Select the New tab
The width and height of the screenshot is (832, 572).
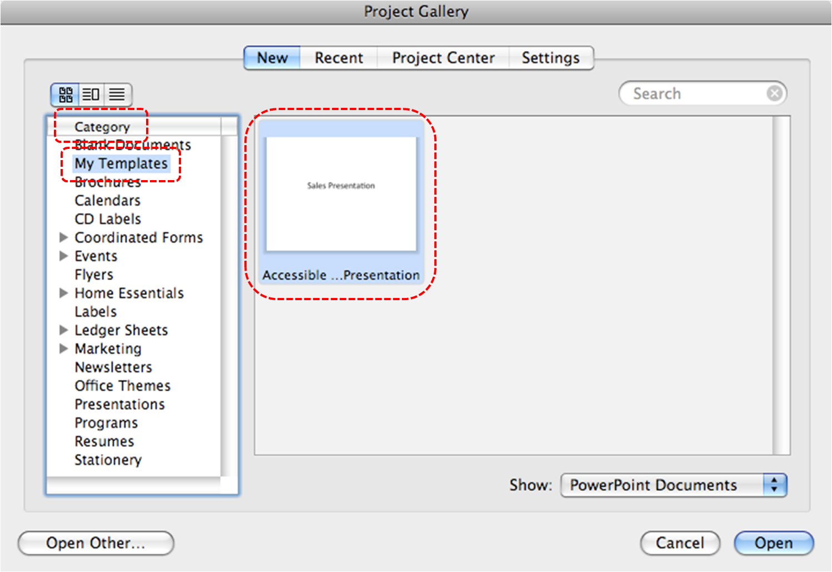(x=272, y=58)
